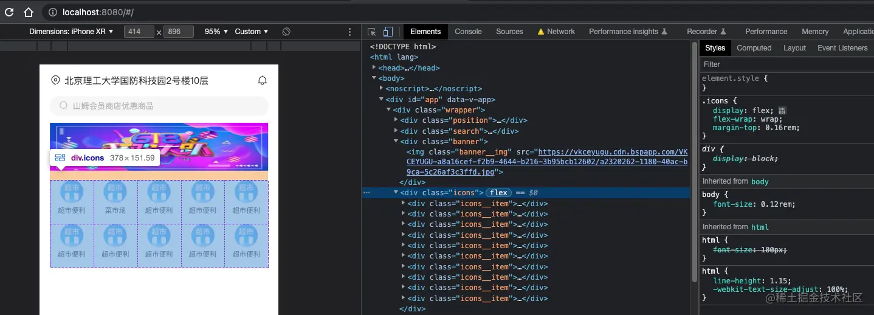Tap the search magnifier icon in the page

pyautogui.click(x=63, y=106)
